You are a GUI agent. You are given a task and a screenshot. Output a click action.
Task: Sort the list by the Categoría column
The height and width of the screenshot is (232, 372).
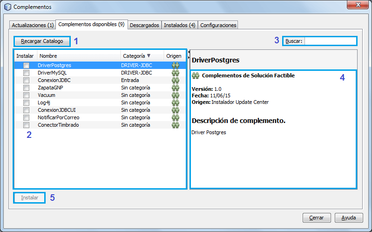136,56
